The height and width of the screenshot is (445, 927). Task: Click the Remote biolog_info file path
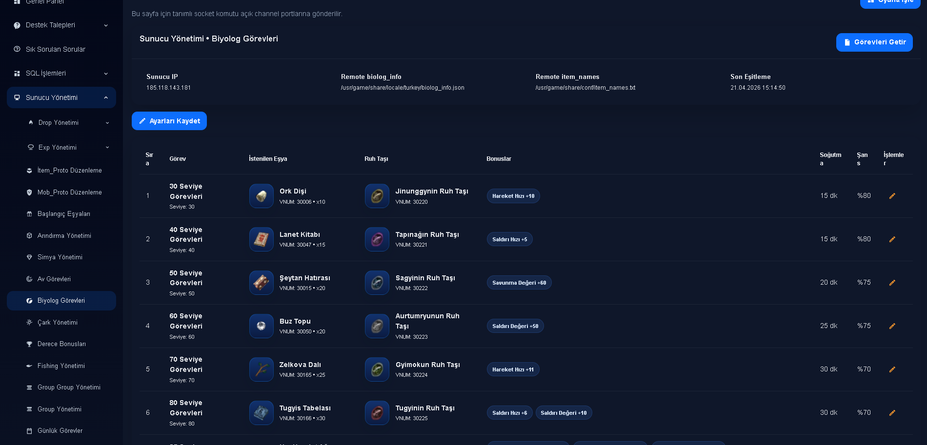[x=403, y=88]
